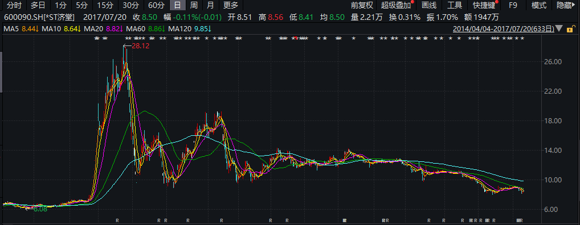This screenshot has height=225, width=580.
Task: Select the MA5 8.44 indicator label
Action: coord(21,28)
